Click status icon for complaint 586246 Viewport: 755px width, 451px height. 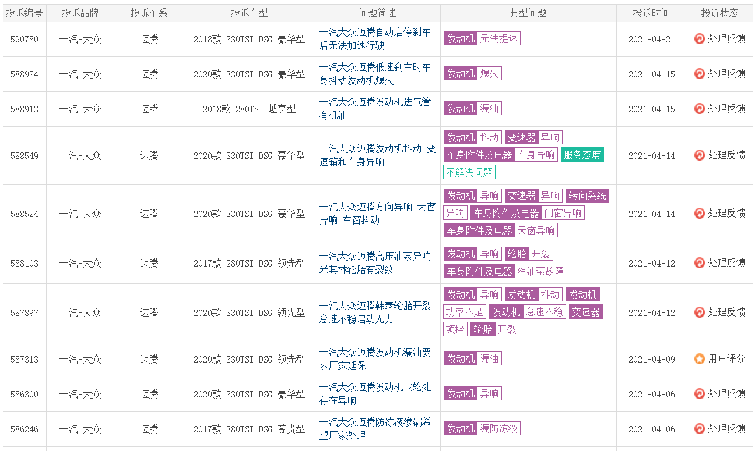700,429
